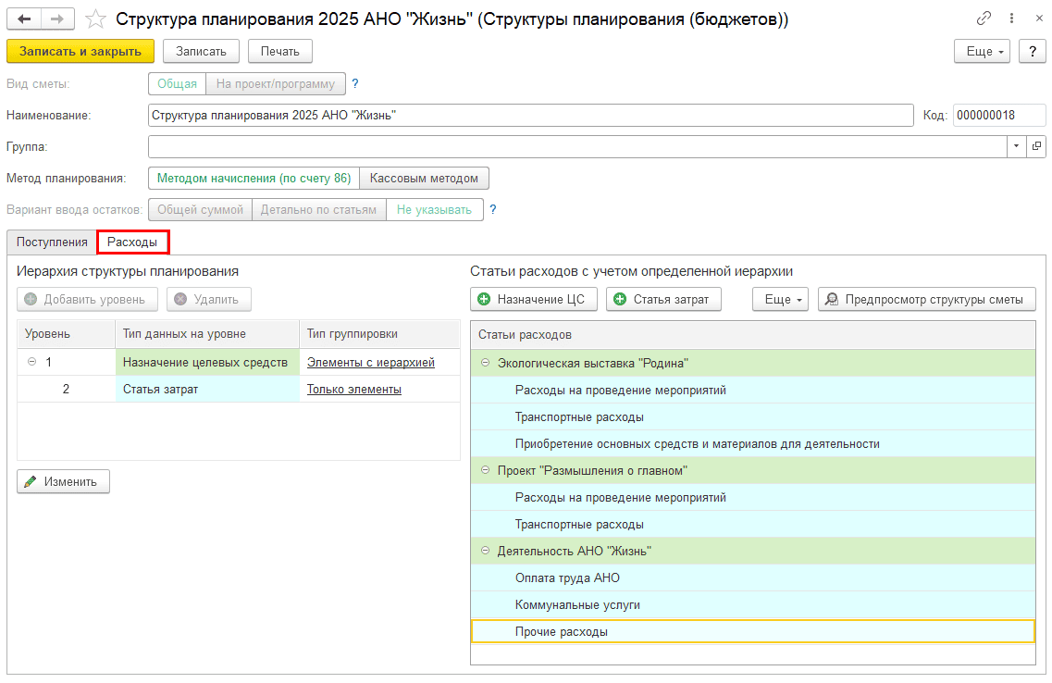1052x683 pixels.
Task: Select Методом начисления (по счету 86)
Action: point(254,178)
